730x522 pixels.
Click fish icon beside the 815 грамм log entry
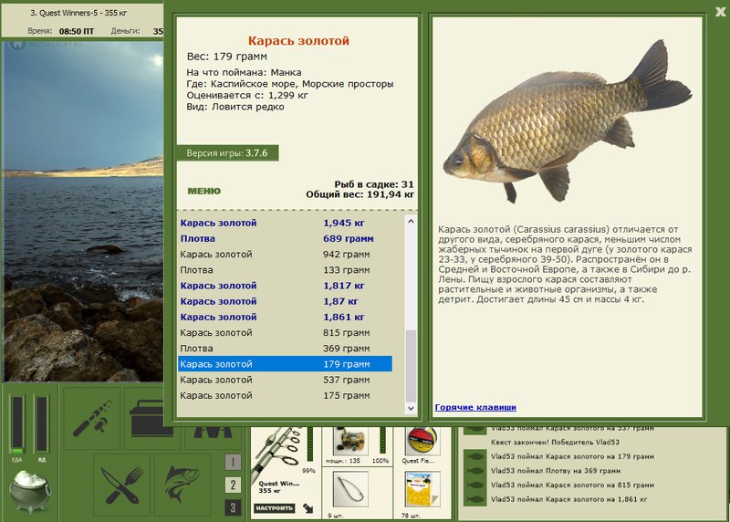(474, 485)
